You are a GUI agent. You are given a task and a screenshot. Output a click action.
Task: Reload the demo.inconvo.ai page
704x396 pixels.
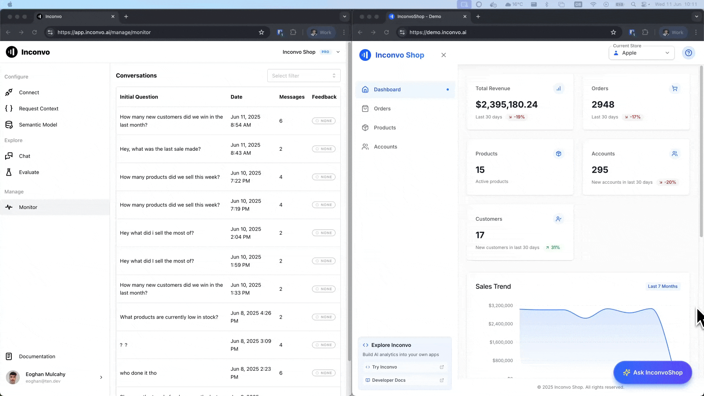click(x=386, y=32)
